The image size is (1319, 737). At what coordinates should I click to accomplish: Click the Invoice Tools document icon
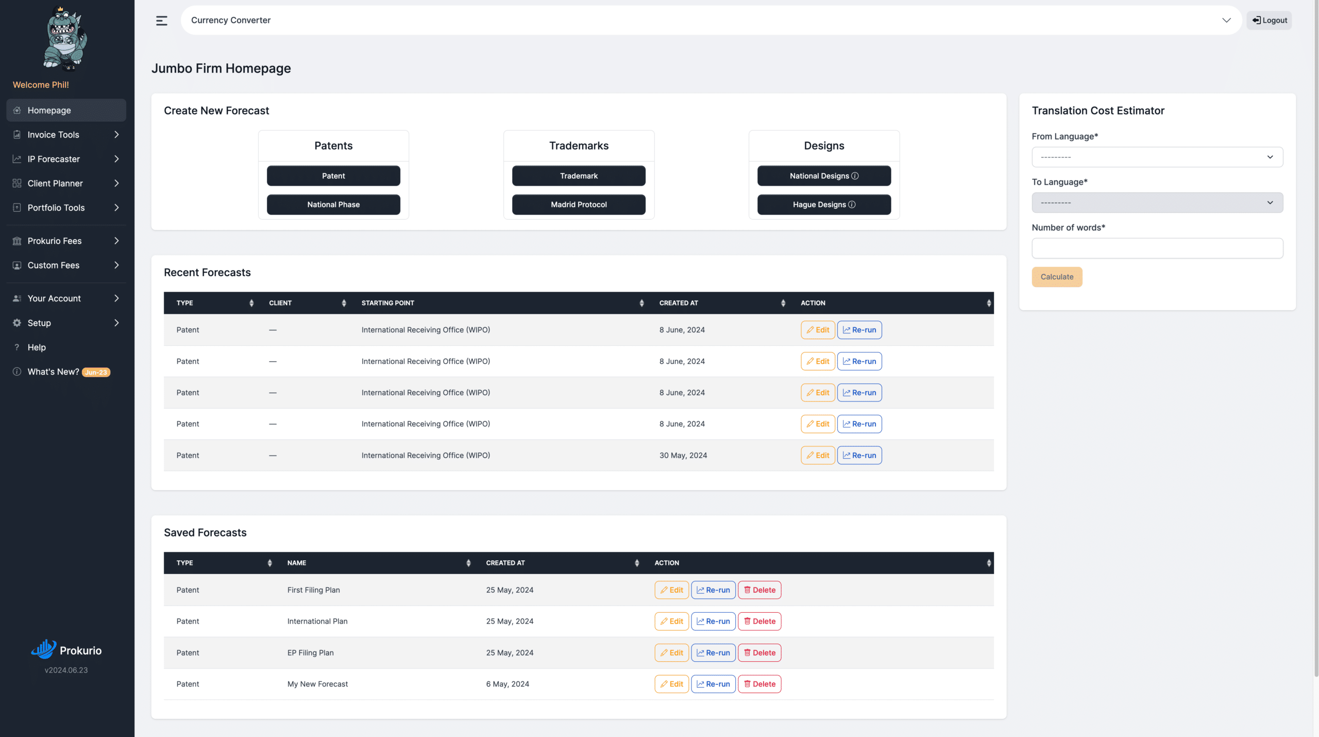(17, 135)
